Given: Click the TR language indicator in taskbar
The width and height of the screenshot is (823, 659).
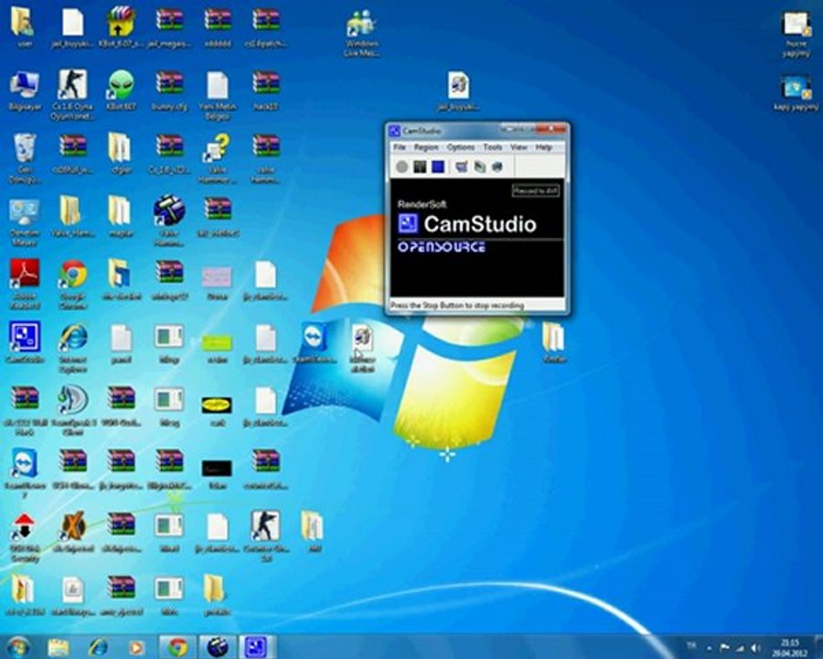Looking at the screenshot, I should (x=692, y=645).
